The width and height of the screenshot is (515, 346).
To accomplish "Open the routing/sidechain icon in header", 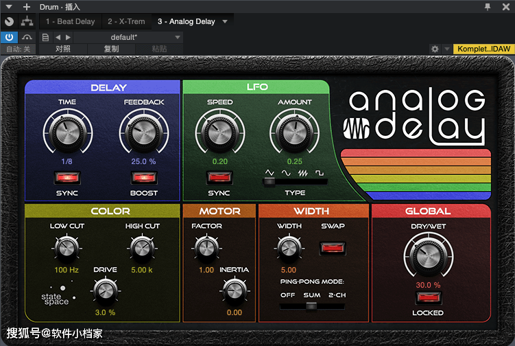I will click(27, 21).
